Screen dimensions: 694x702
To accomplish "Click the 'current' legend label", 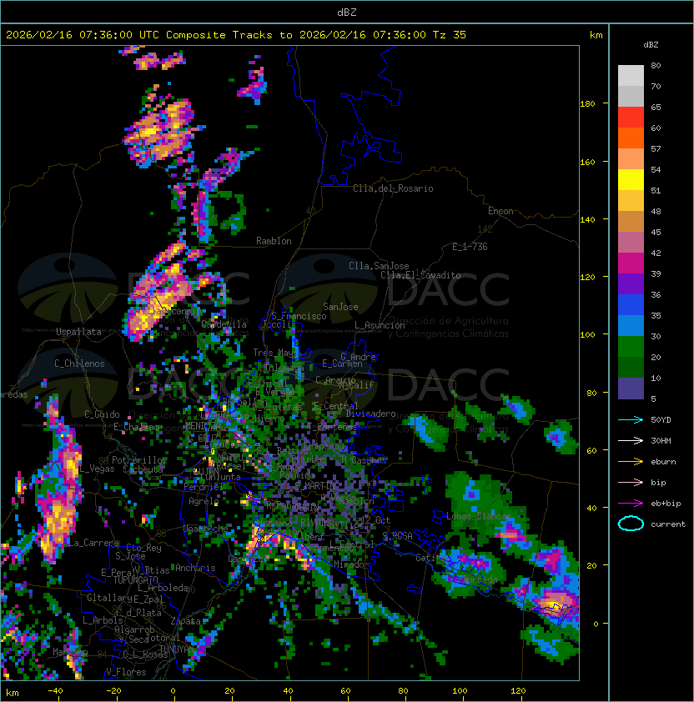I will [x=668, y=524].
